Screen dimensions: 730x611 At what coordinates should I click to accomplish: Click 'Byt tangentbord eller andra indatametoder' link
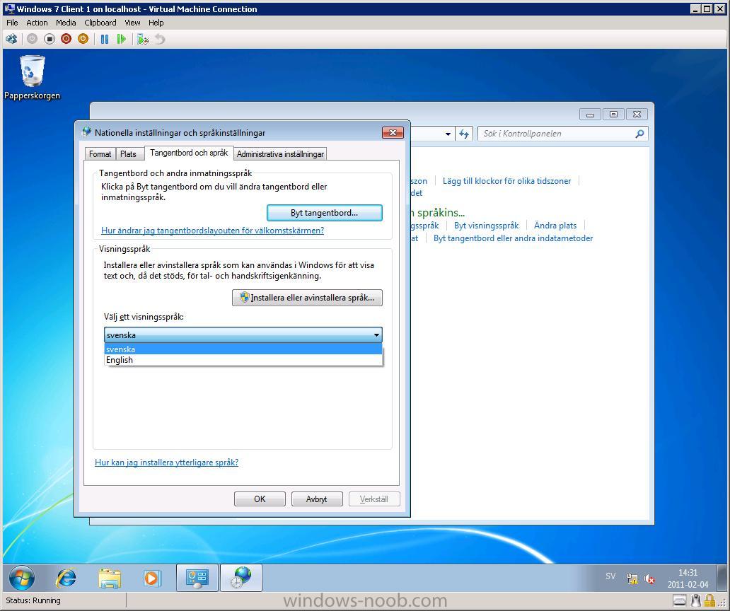(x=513, y=238)
